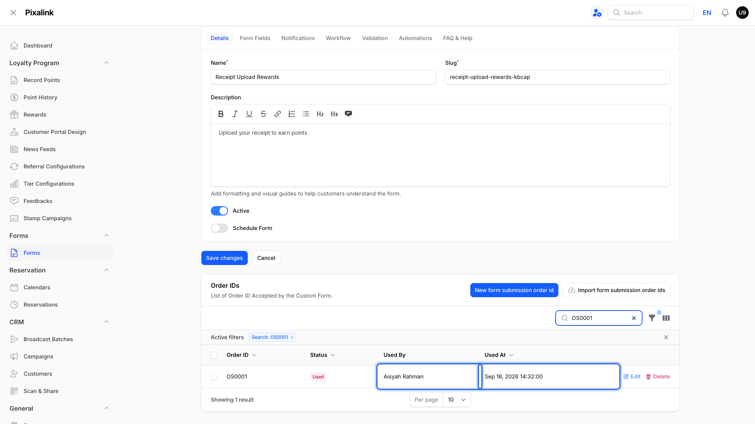Screen dimensions: 755x424
Task: Open the Workflow tab
Action: point(338,38)
